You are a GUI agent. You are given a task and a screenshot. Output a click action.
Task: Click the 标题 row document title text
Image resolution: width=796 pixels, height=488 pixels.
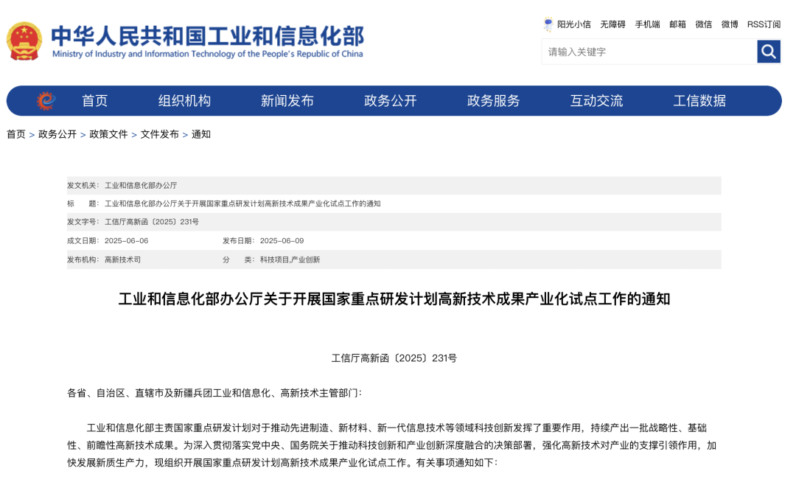pos(242,203)
